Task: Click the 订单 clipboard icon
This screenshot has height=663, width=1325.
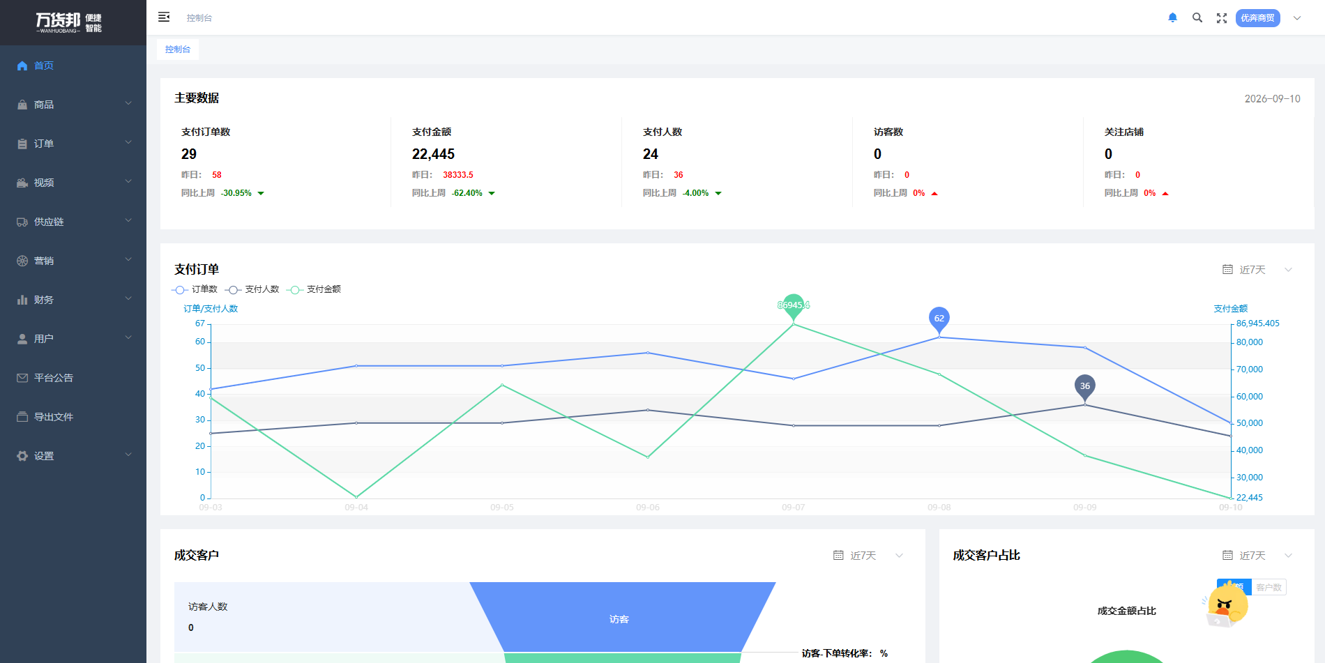Action: pyautogui.click(x=22, y=144)
